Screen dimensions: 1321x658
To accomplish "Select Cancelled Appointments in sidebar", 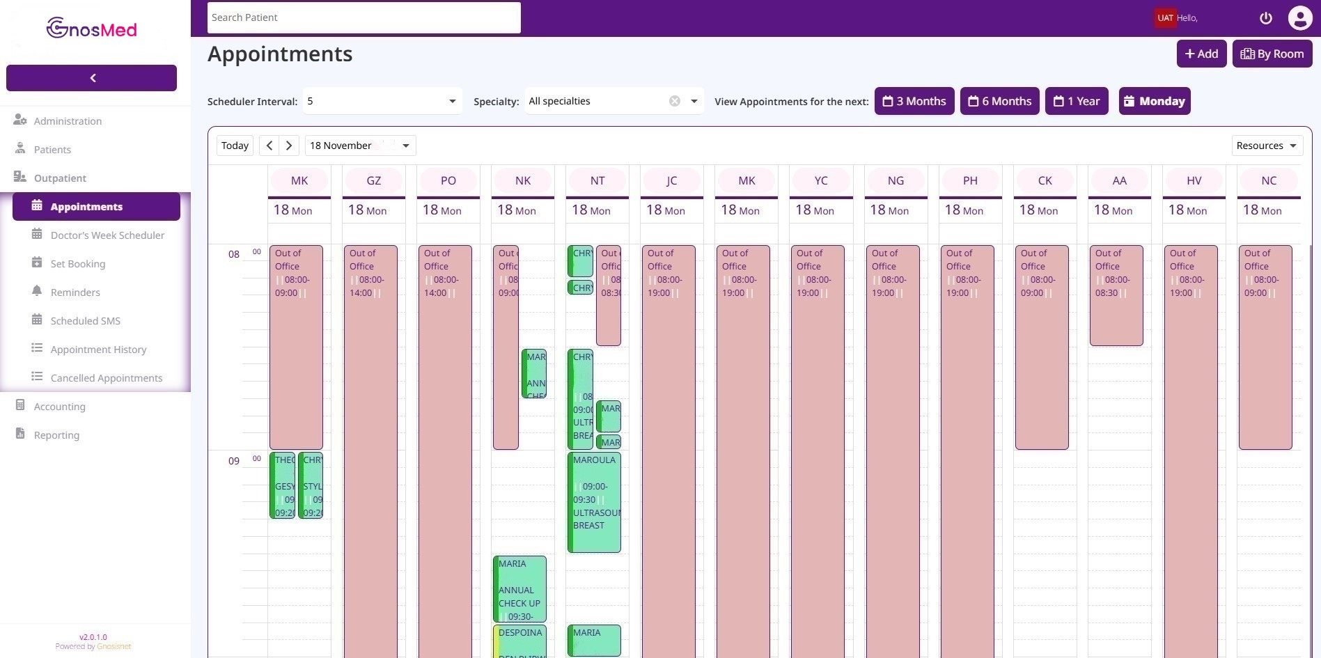I will [x=106, y=378].
